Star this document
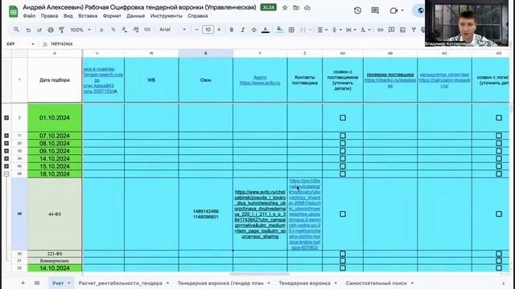This screenshot has height=289, width=515. click(x=285, y=7)
